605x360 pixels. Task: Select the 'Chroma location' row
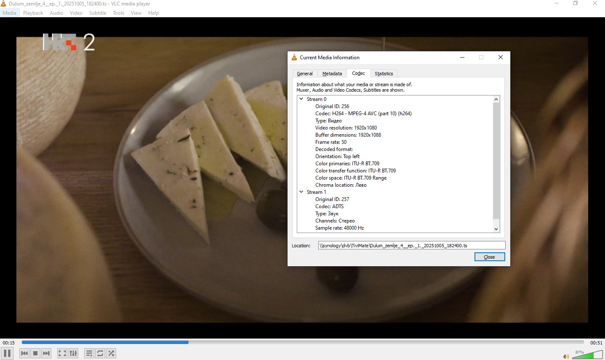point(341,185)
